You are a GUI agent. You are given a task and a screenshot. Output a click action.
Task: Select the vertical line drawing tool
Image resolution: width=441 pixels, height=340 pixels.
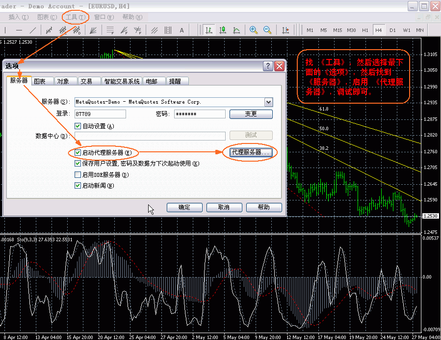[x=5, y=30]
